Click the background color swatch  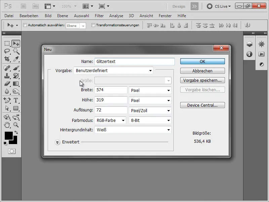tap(15, 142)
